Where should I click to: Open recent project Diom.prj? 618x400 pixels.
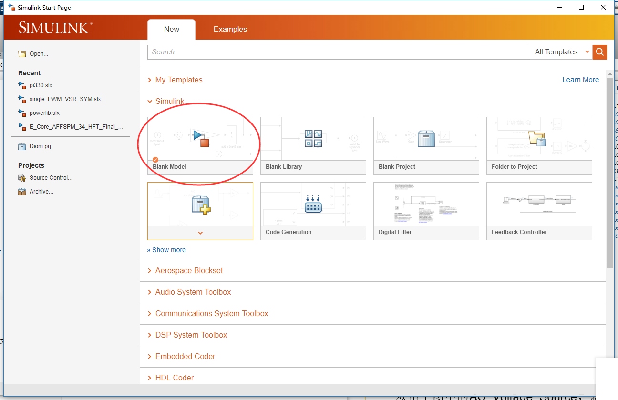coord(40,146)
